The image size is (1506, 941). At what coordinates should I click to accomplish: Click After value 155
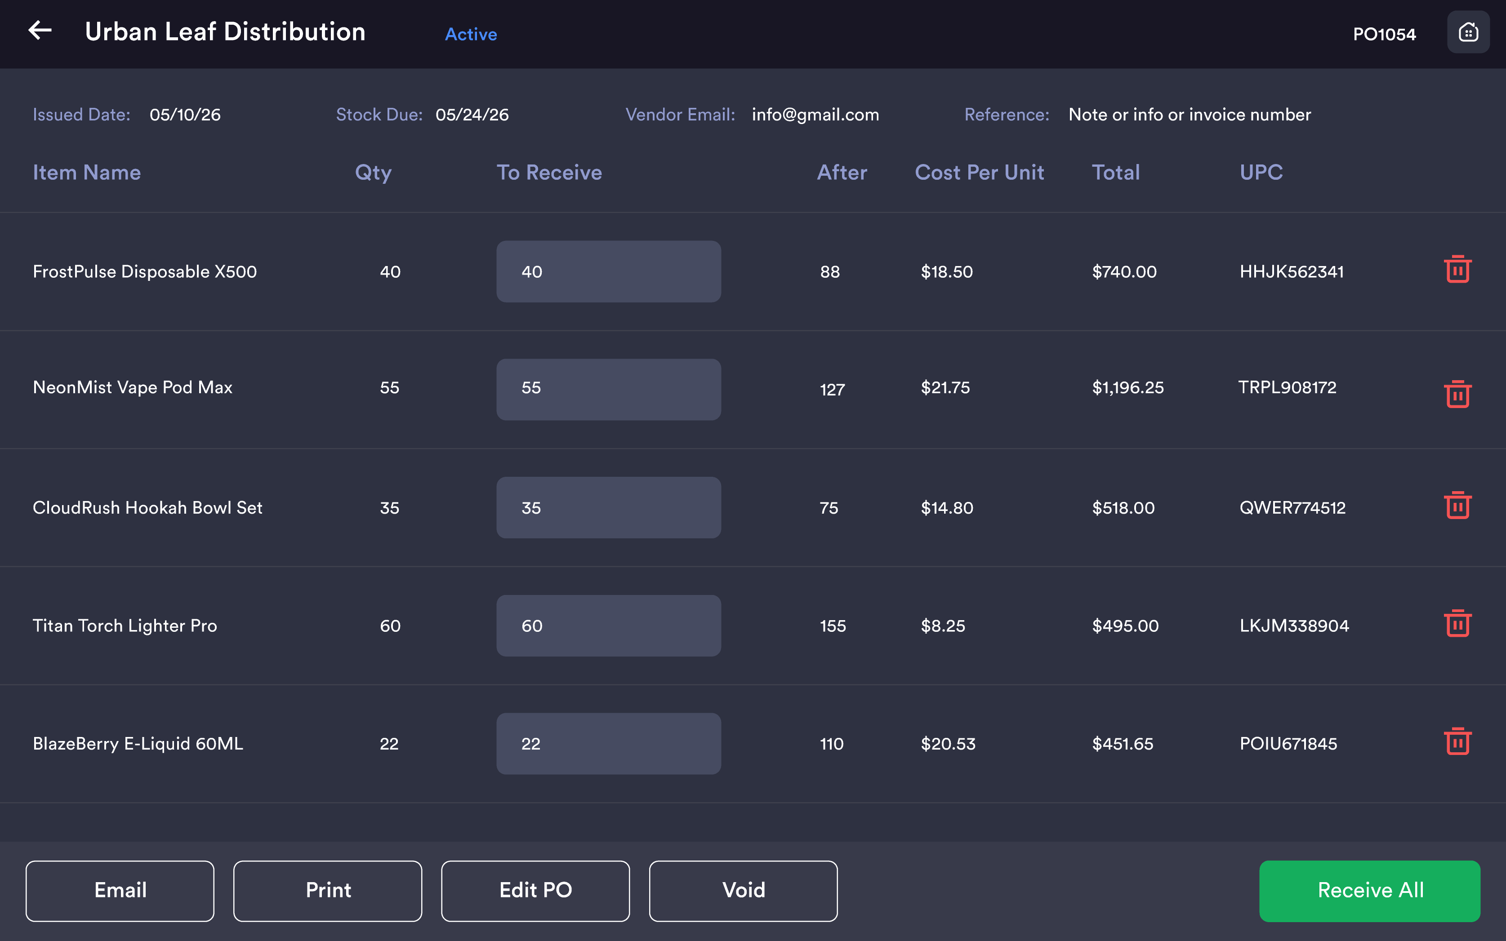(x=833, y=626)
